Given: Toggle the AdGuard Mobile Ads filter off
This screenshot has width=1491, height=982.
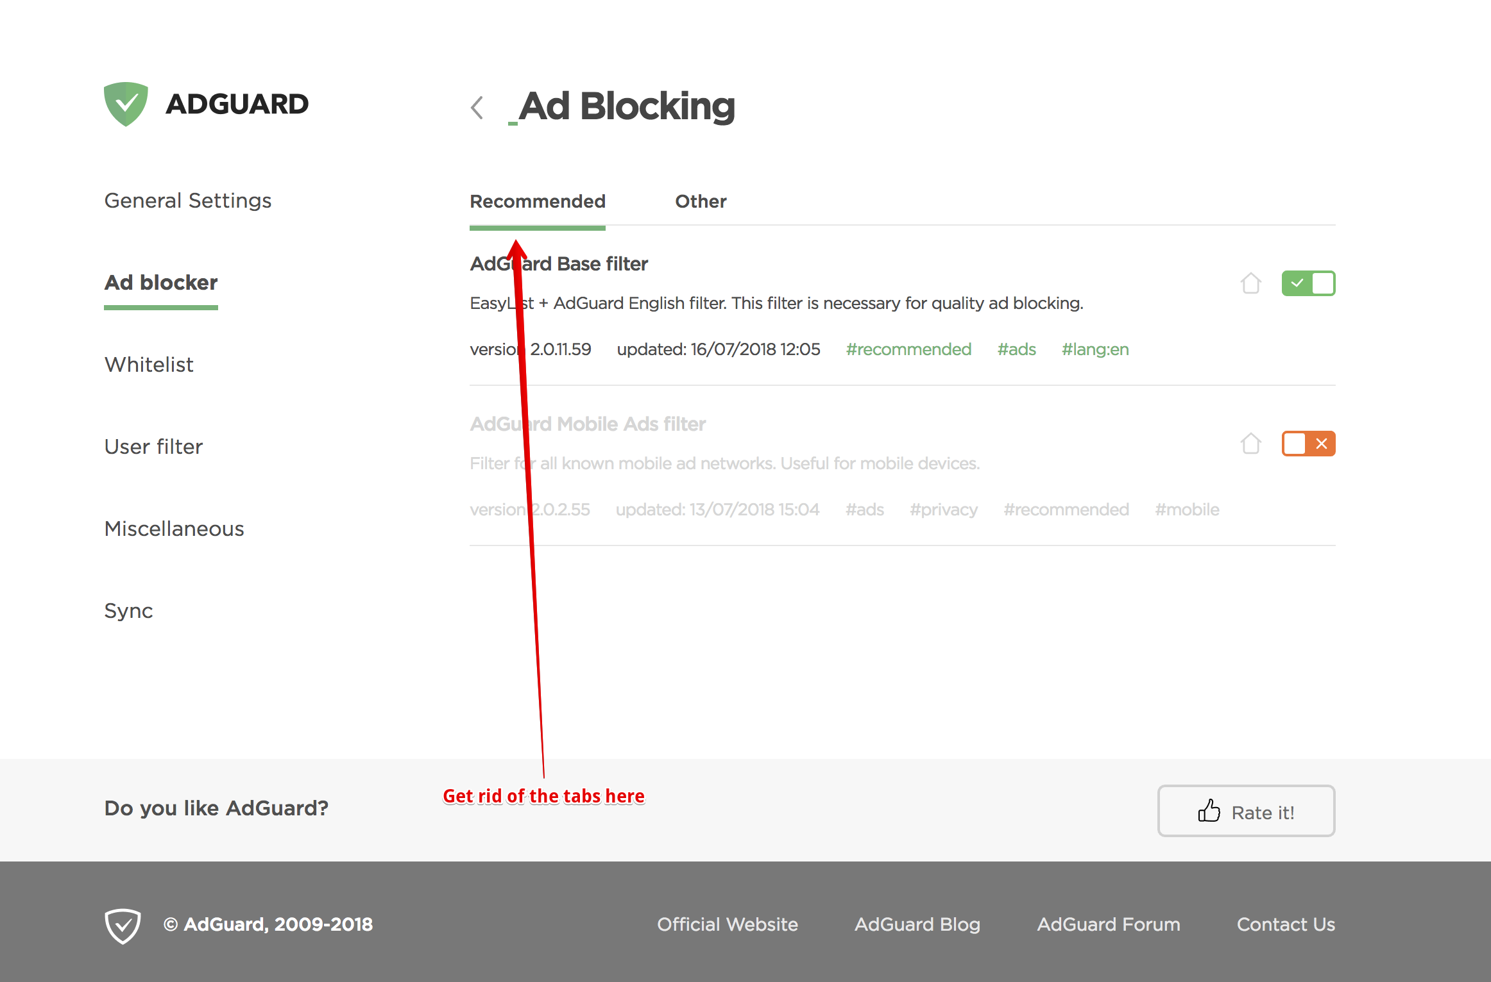Looking at the screenshot, I should click(1308, 443).
